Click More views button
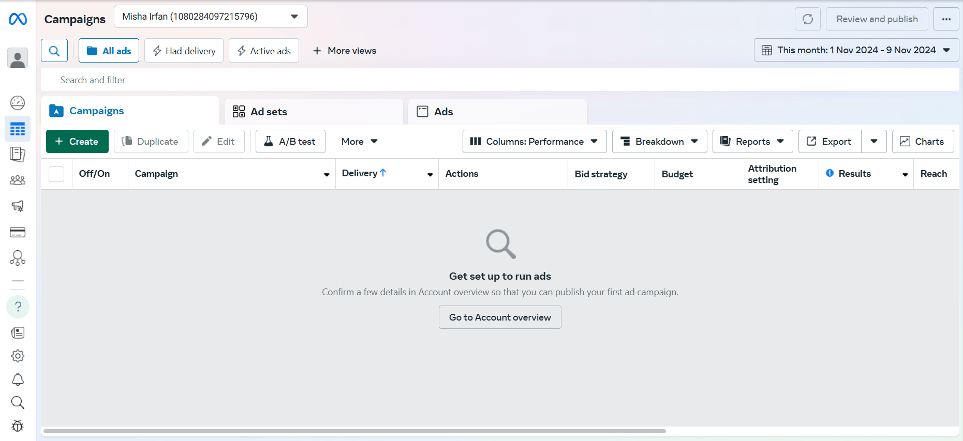963x441 pixels. tap(345, 51)
